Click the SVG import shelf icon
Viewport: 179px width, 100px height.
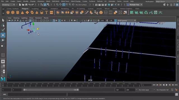tap(51, 12)
